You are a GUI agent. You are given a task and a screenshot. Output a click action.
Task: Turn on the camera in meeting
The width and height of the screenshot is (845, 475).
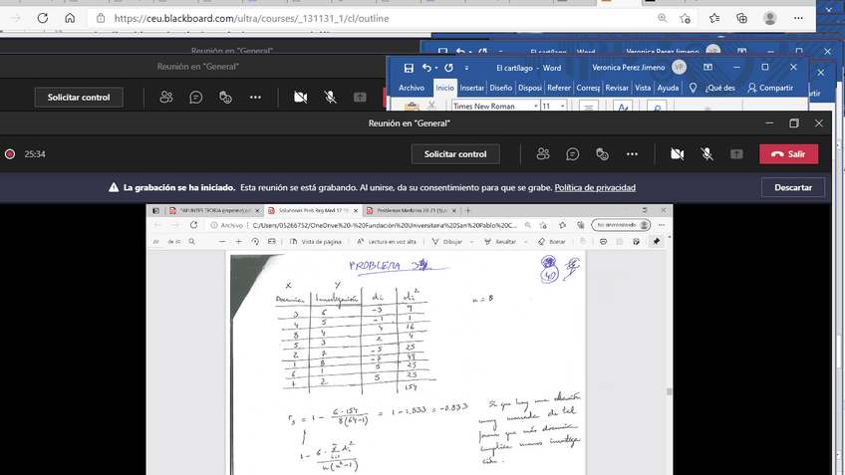678,154
